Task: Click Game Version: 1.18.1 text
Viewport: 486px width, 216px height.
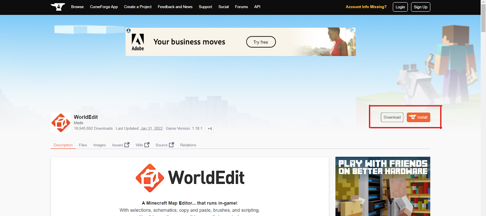Action: (x=184, y=128)
